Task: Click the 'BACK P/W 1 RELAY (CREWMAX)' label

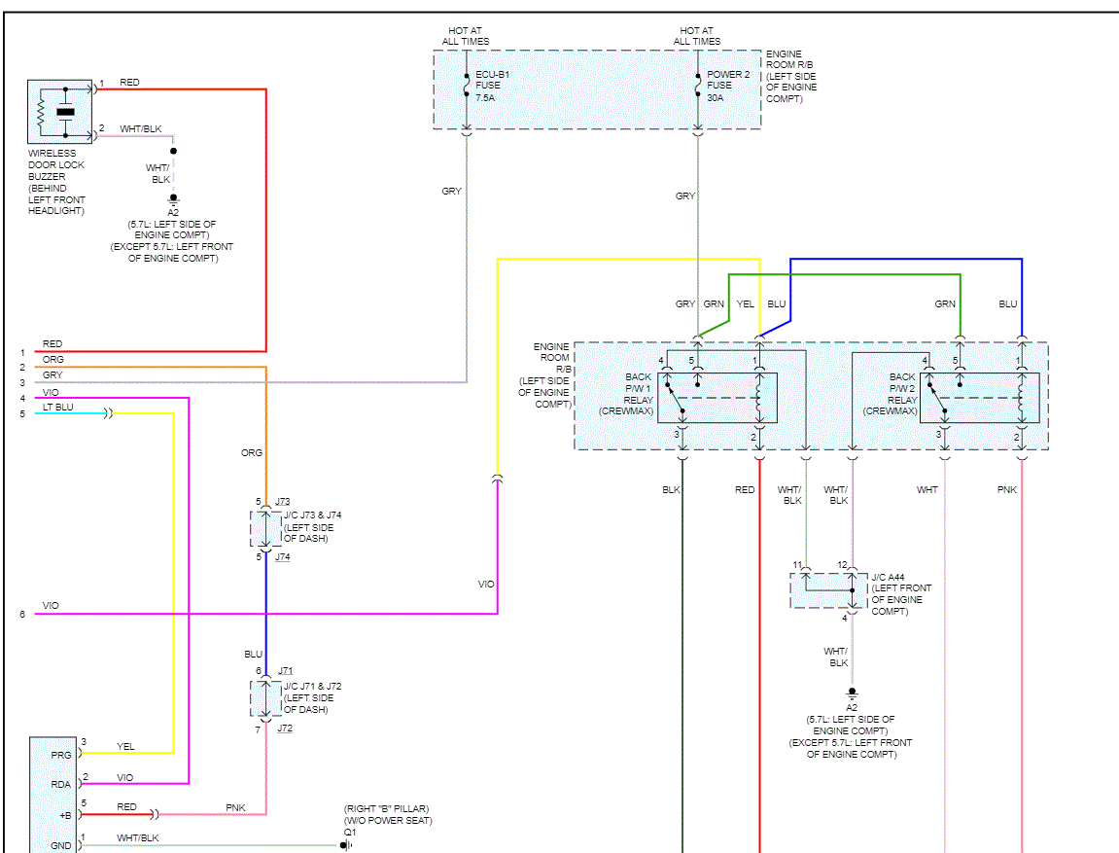Action: point(626,393)
